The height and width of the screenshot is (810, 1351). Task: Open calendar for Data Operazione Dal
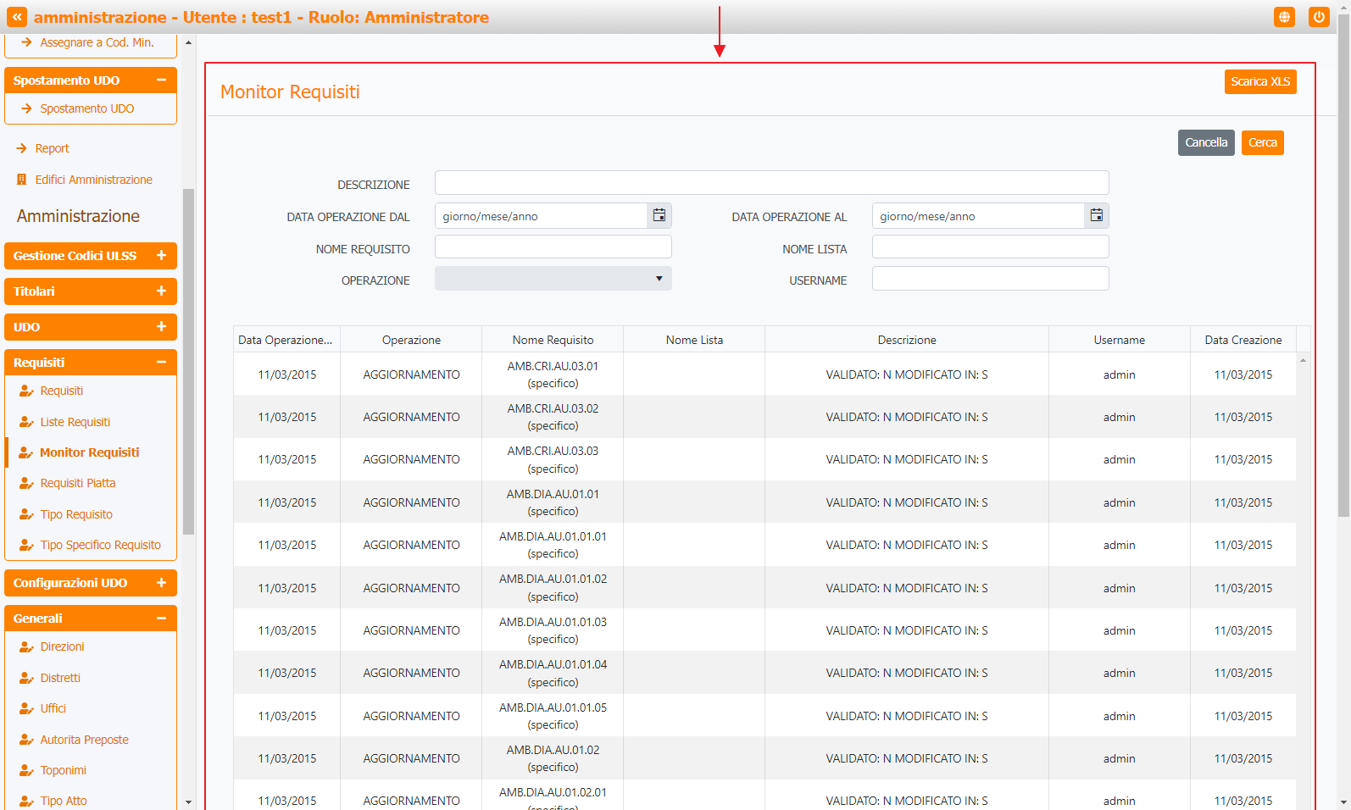(659, 216)
